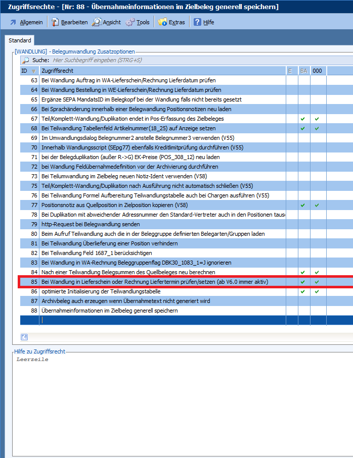Open the Tools gear menu

[x=138, y=22]
